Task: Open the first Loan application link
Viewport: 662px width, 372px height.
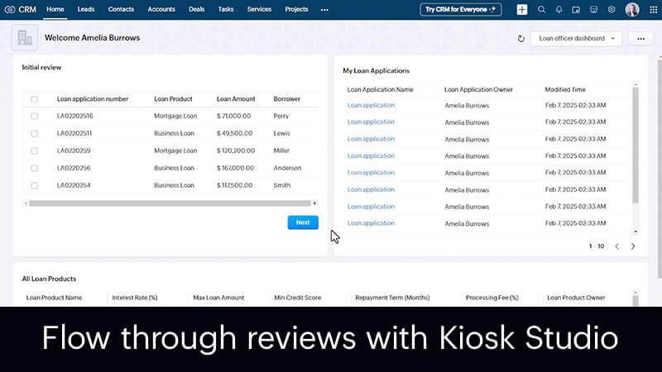Action: pos(371,105)
